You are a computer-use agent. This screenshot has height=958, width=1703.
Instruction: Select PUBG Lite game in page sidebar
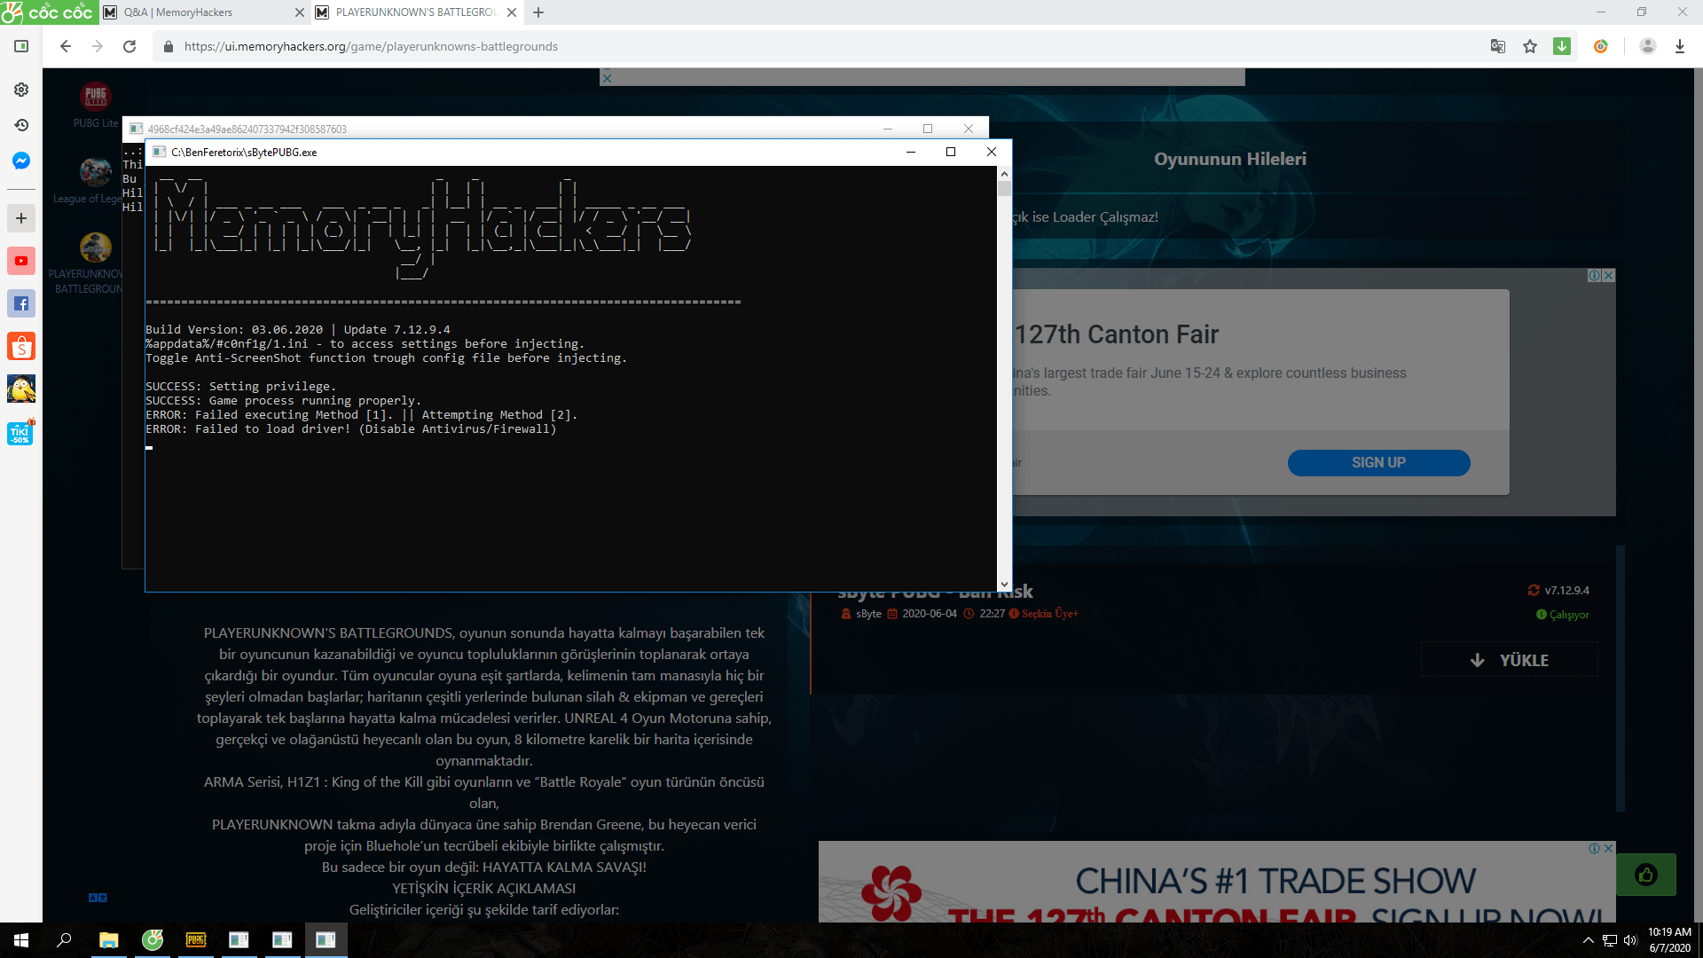[95, 105]
